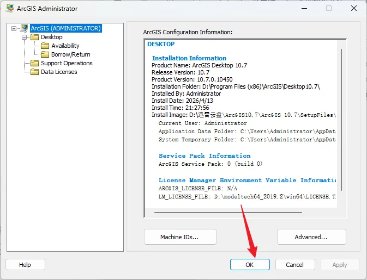Click the Desktop folder icon

(35, 37)
